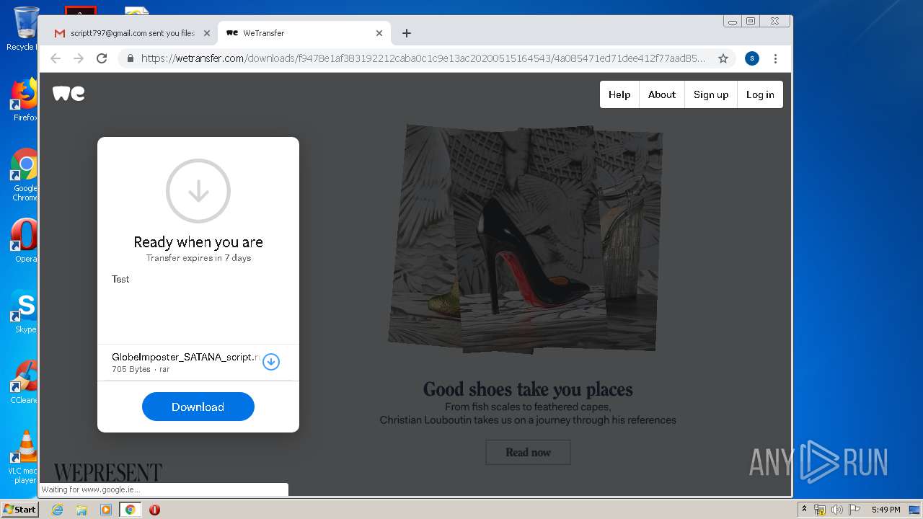This screenshot has width=923, height=519.
Task: Click the Read now button
Action: pos(528,453)
